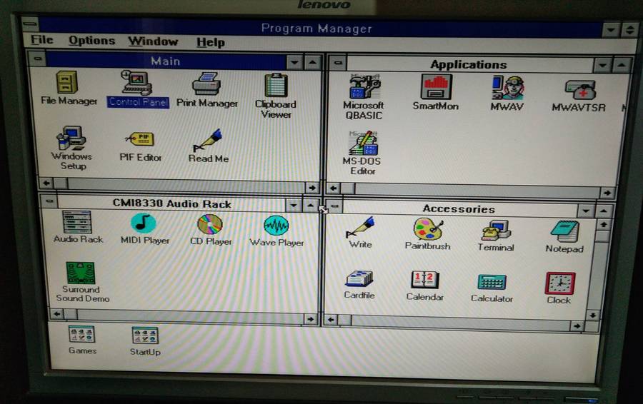Open Main window control-menu box

[37, 59]
